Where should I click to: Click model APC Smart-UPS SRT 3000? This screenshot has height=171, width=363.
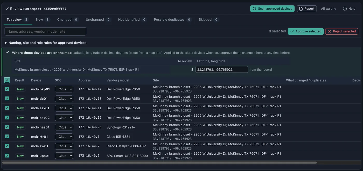127,156
